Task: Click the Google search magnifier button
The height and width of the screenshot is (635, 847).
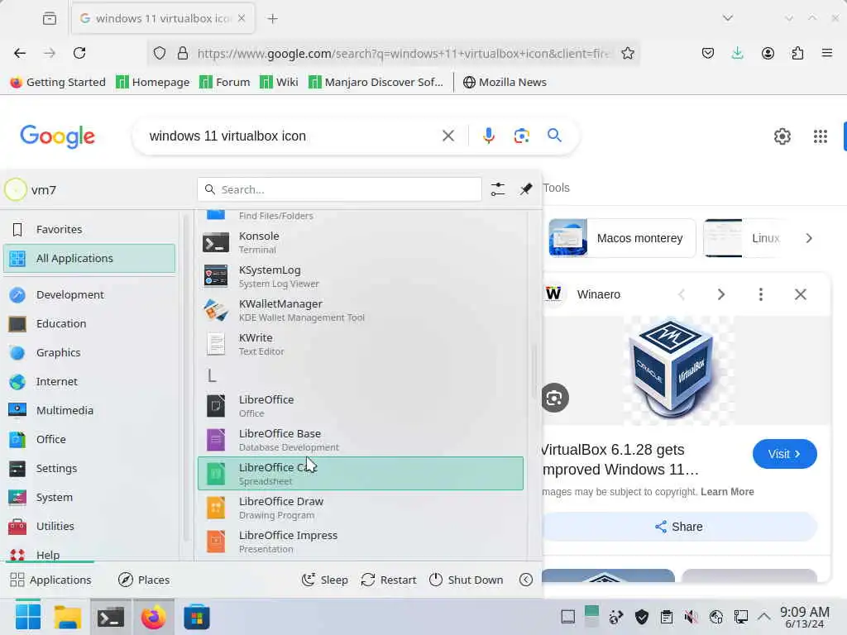Action: [554, 135]
